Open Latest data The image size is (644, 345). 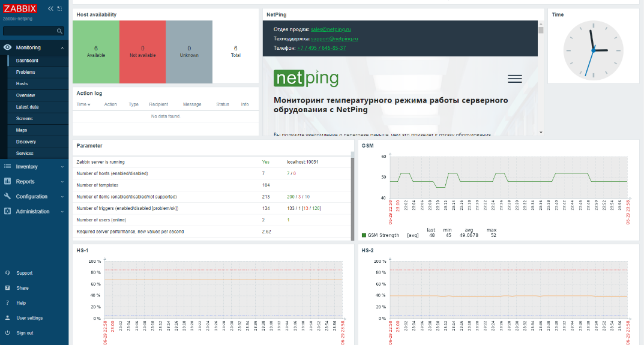(x=27, y=107)
